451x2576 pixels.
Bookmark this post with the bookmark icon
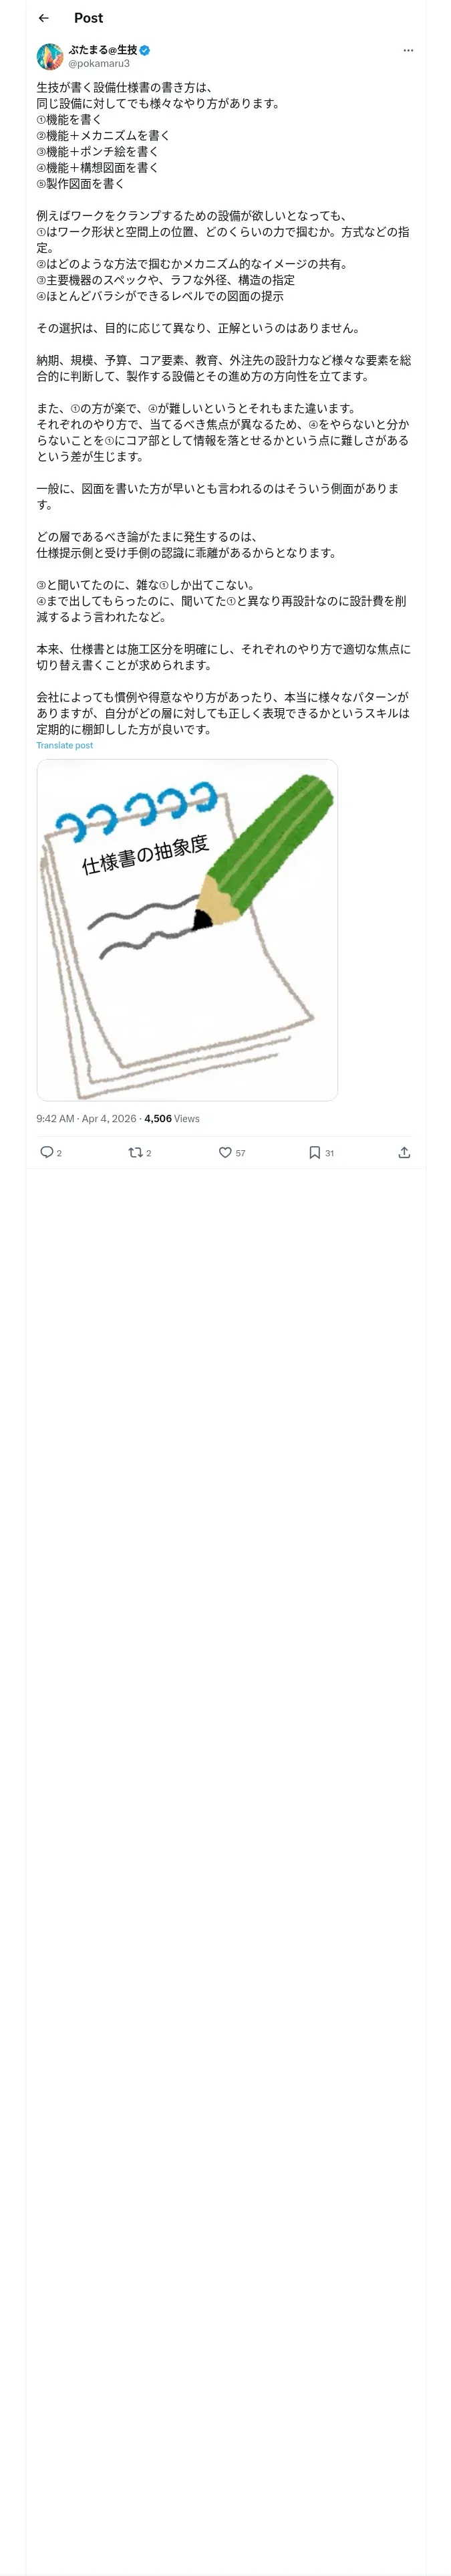(314, 1152)
